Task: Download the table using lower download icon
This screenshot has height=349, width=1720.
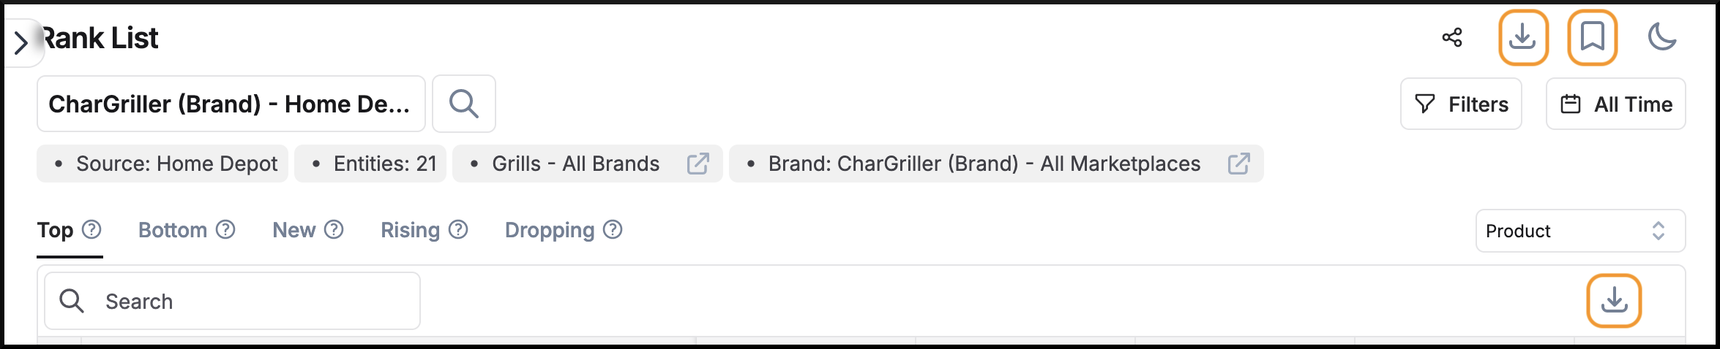Action: pos(1614,300)
